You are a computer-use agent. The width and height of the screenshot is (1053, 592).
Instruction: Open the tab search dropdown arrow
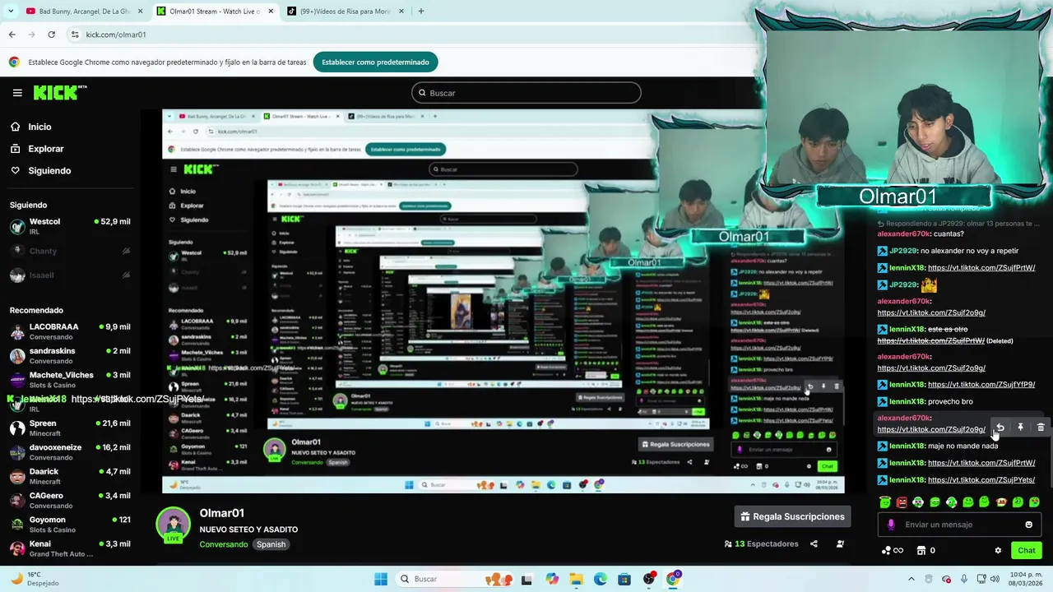point(11,12)
